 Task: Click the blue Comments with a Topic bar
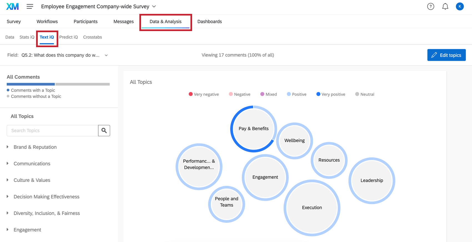point(31,84)
